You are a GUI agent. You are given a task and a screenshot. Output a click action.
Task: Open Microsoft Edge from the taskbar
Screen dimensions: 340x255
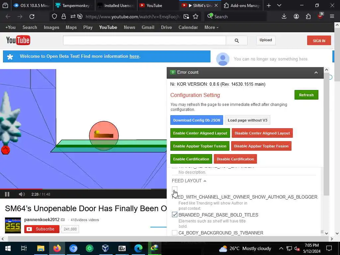(138, 248)
